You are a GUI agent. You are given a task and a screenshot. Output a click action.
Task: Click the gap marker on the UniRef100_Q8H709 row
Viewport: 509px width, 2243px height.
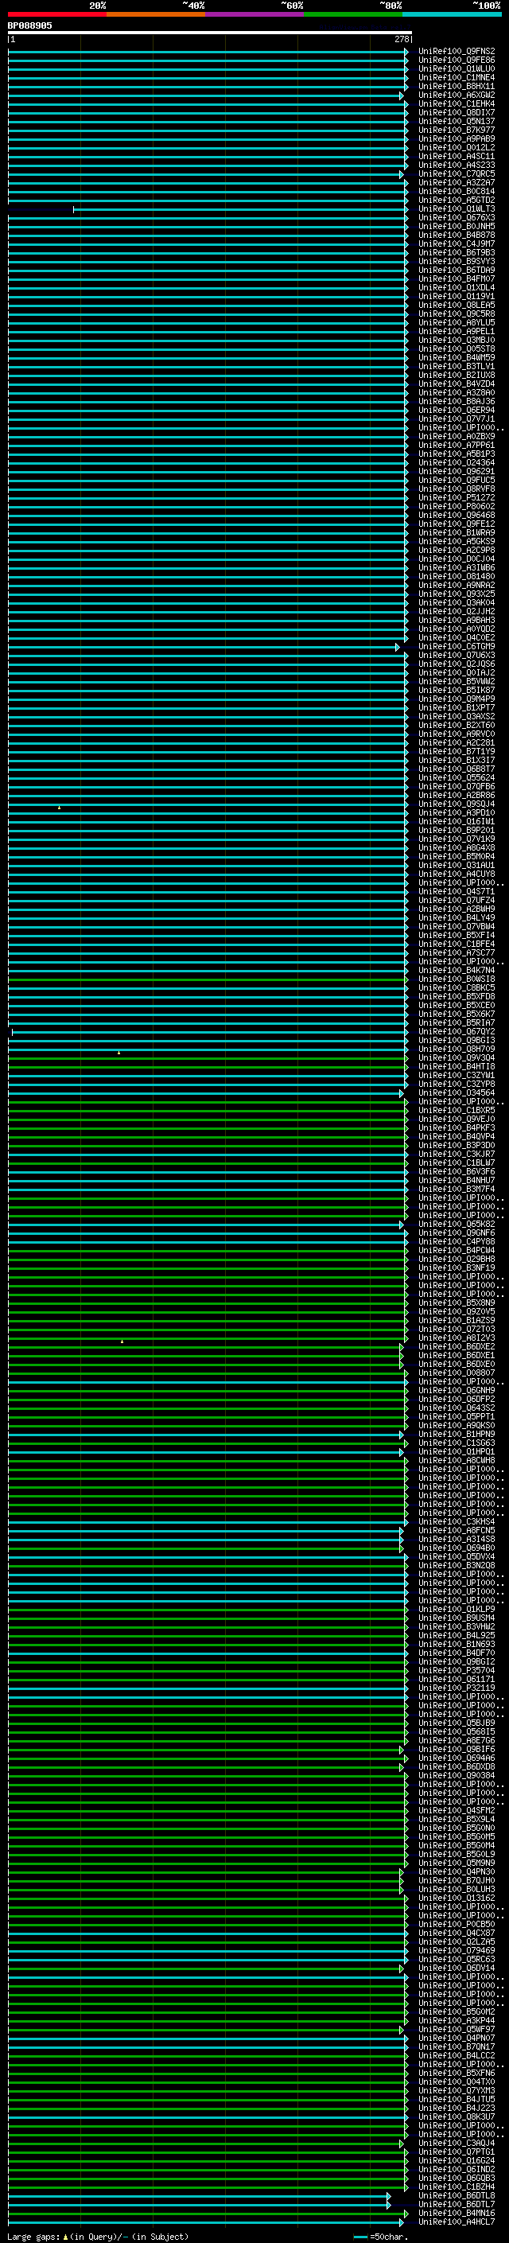click(119, 1053)
